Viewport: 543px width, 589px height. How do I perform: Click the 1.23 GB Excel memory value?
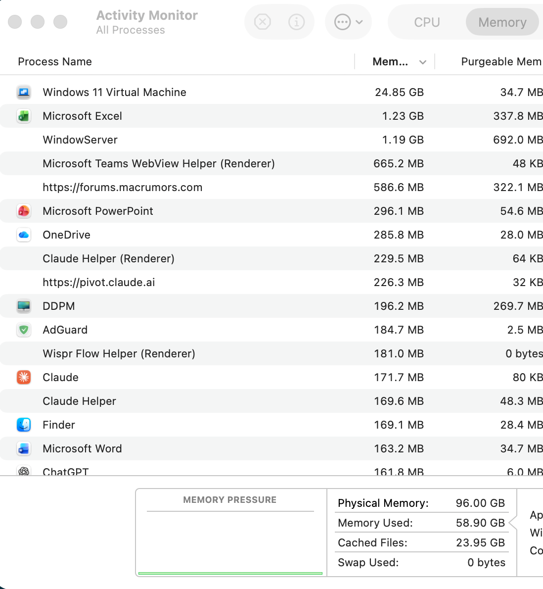pyautogui.click(x=403, y=116)
